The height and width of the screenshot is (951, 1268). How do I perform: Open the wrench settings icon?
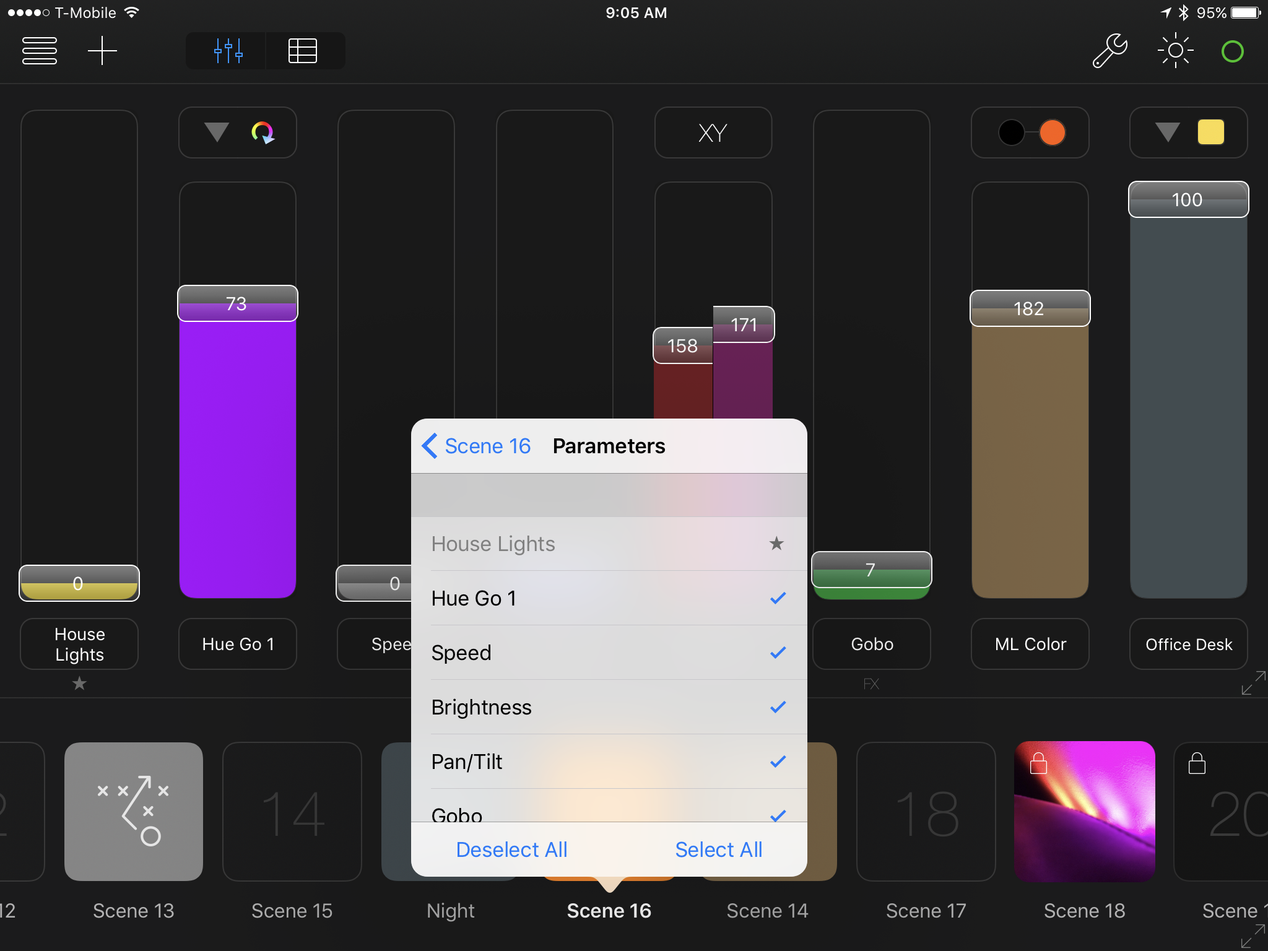(1109, 51)
